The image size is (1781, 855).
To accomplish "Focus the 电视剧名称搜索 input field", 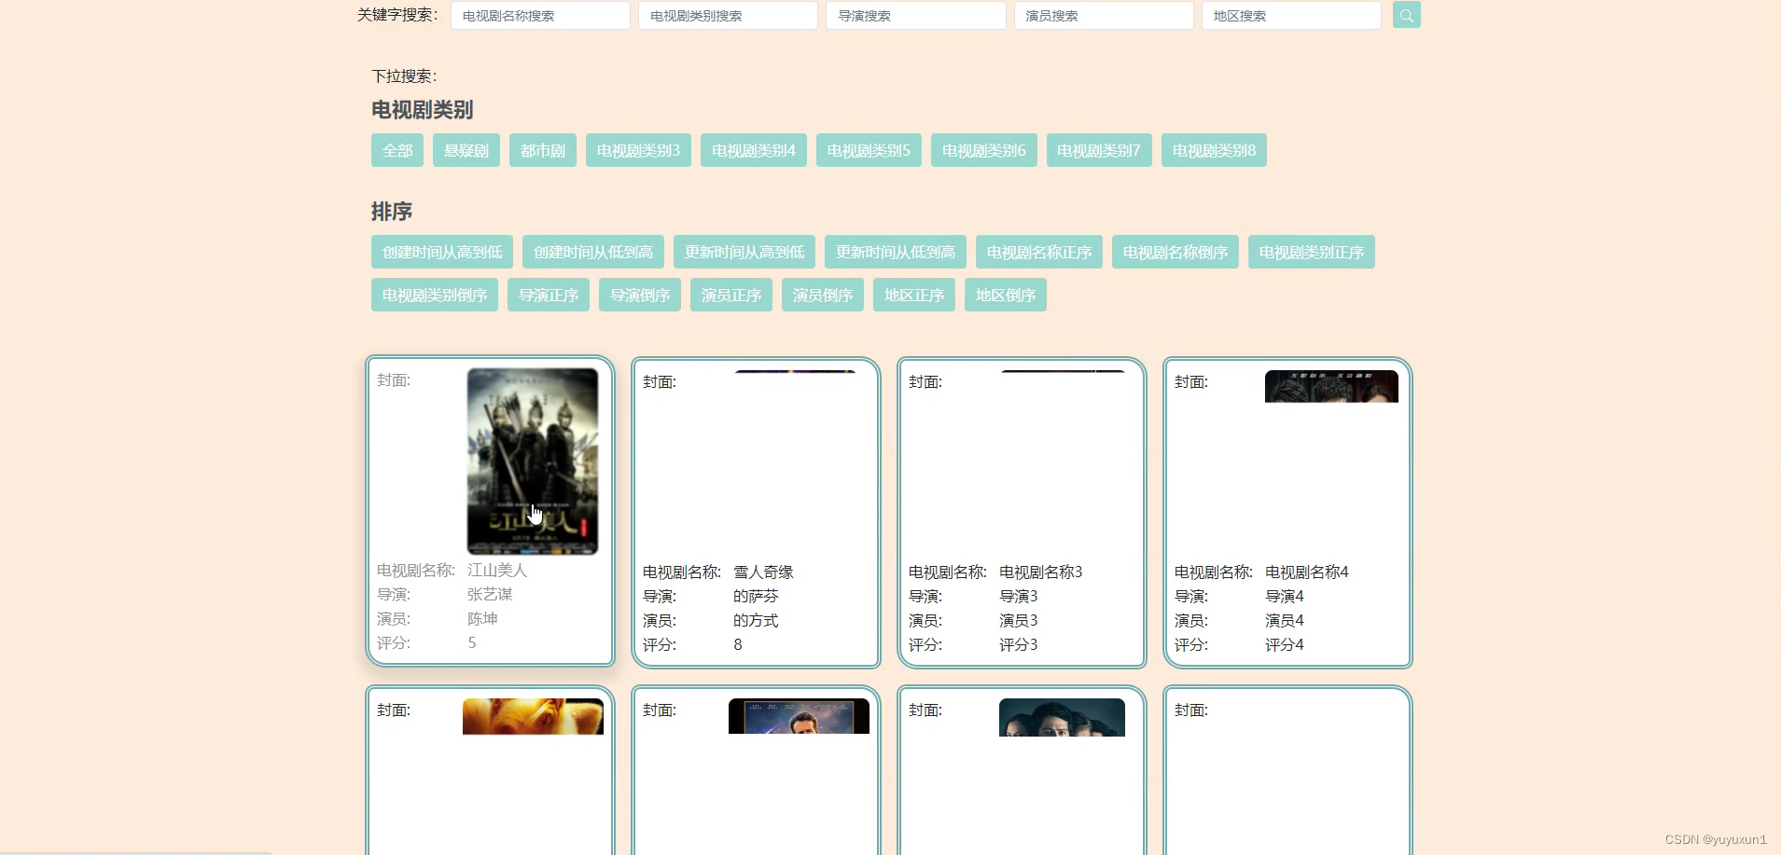I will 540,16.
